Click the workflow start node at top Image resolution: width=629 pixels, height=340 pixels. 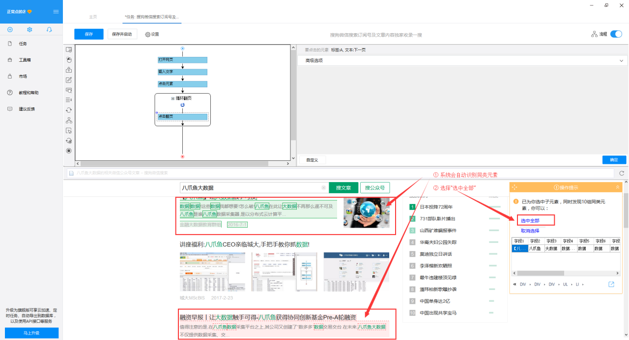pyautogui.click(x=182, y=48)
